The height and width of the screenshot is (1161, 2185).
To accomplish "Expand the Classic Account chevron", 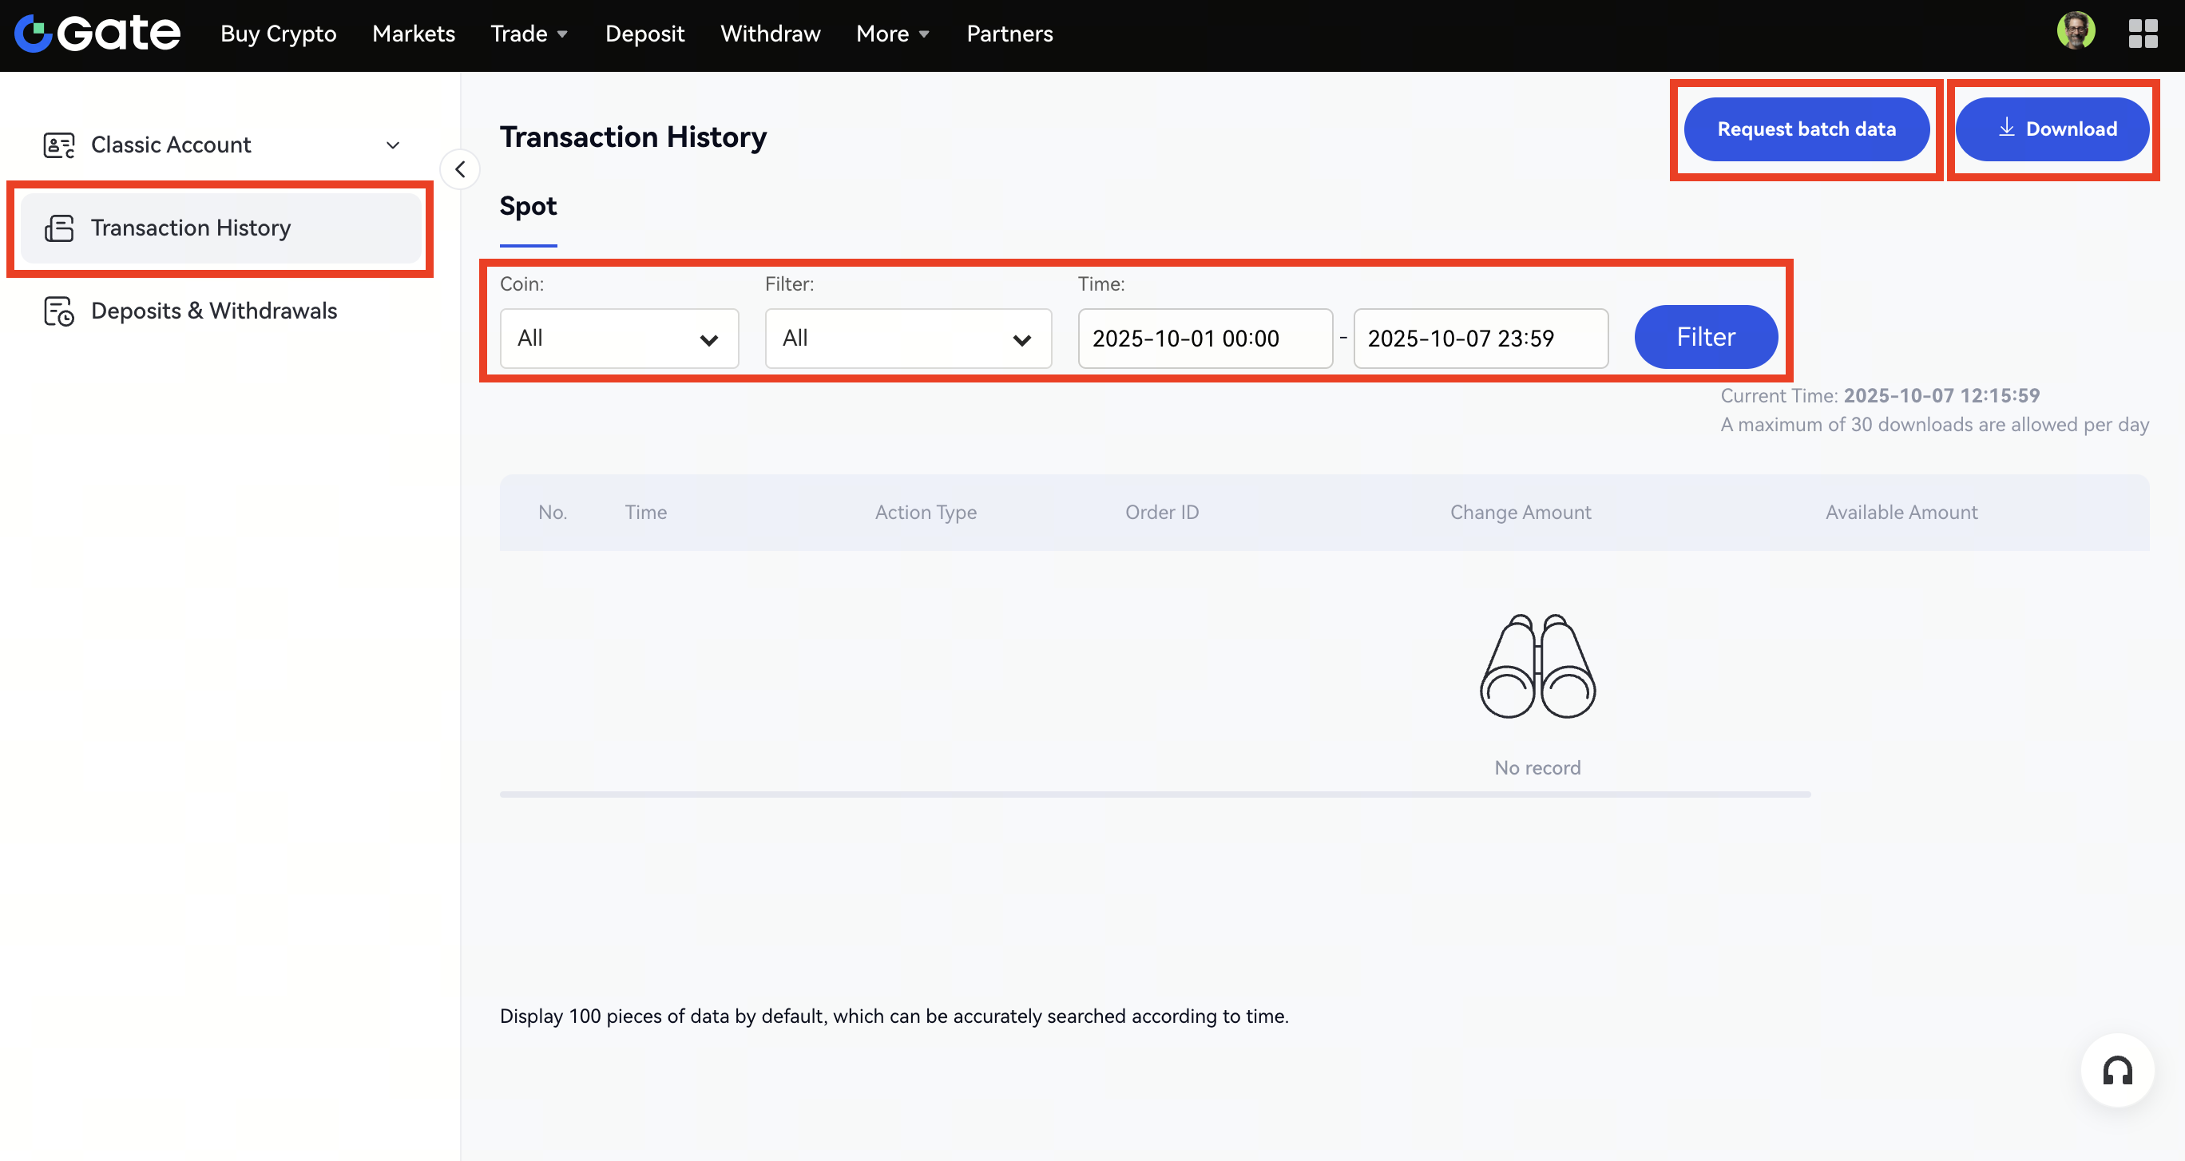I will pyautogui.click(x=393, y=145).
